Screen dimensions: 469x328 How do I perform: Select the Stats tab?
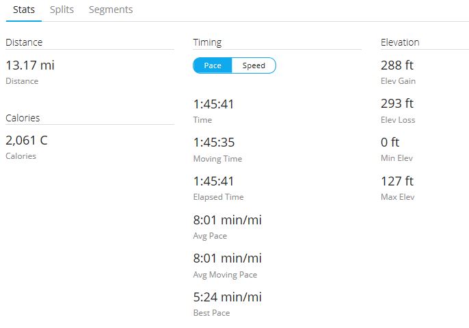(x=24, y=10)
